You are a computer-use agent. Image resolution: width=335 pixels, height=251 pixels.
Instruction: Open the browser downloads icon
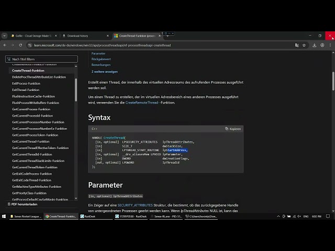(x=314, y=45)
